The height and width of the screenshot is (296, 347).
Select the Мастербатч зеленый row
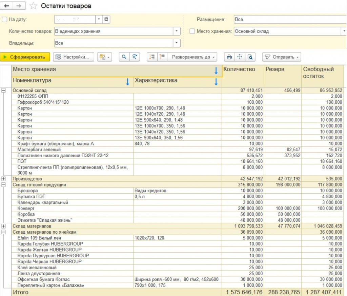177,150
